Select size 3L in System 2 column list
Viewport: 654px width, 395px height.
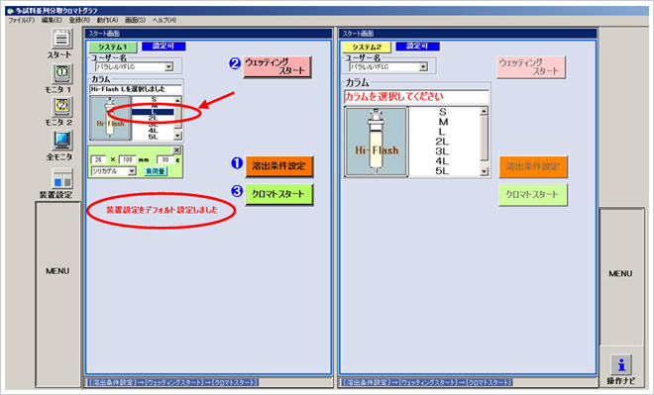(x=443, y=151)
